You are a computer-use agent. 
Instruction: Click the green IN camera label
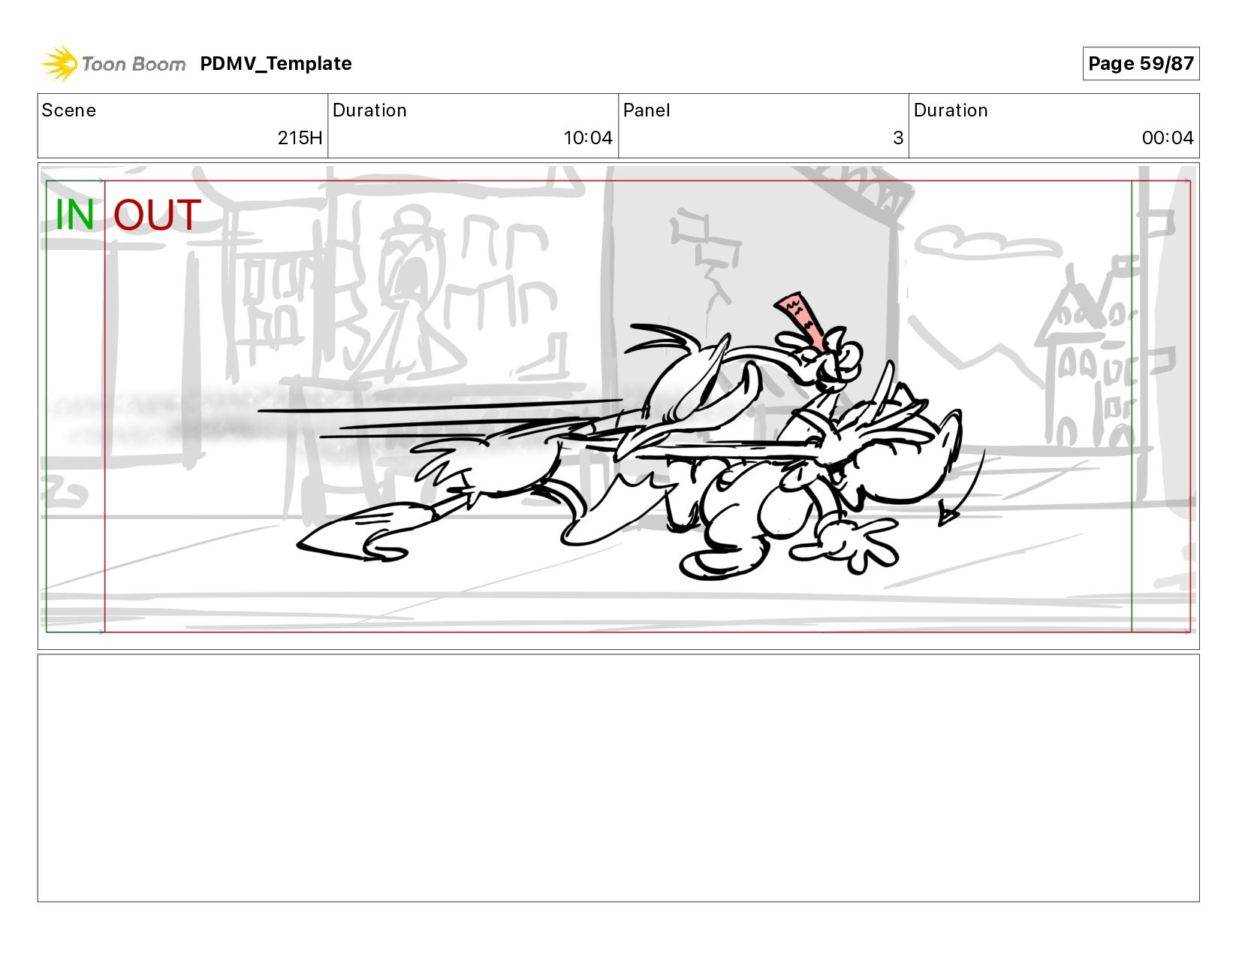pos(75,215)
